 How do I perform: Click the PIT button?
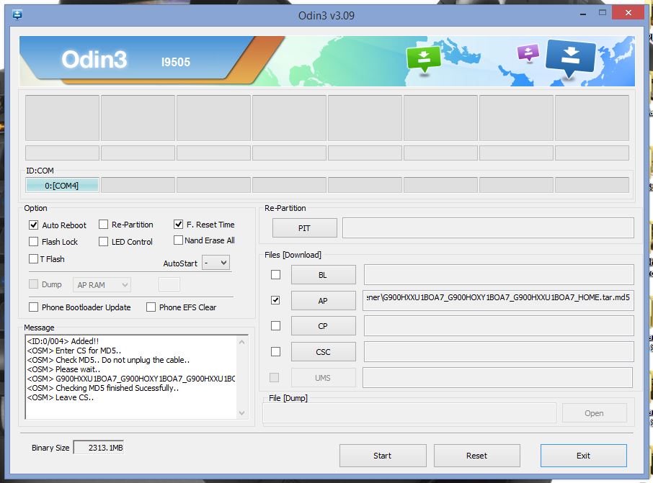[304, 228]
